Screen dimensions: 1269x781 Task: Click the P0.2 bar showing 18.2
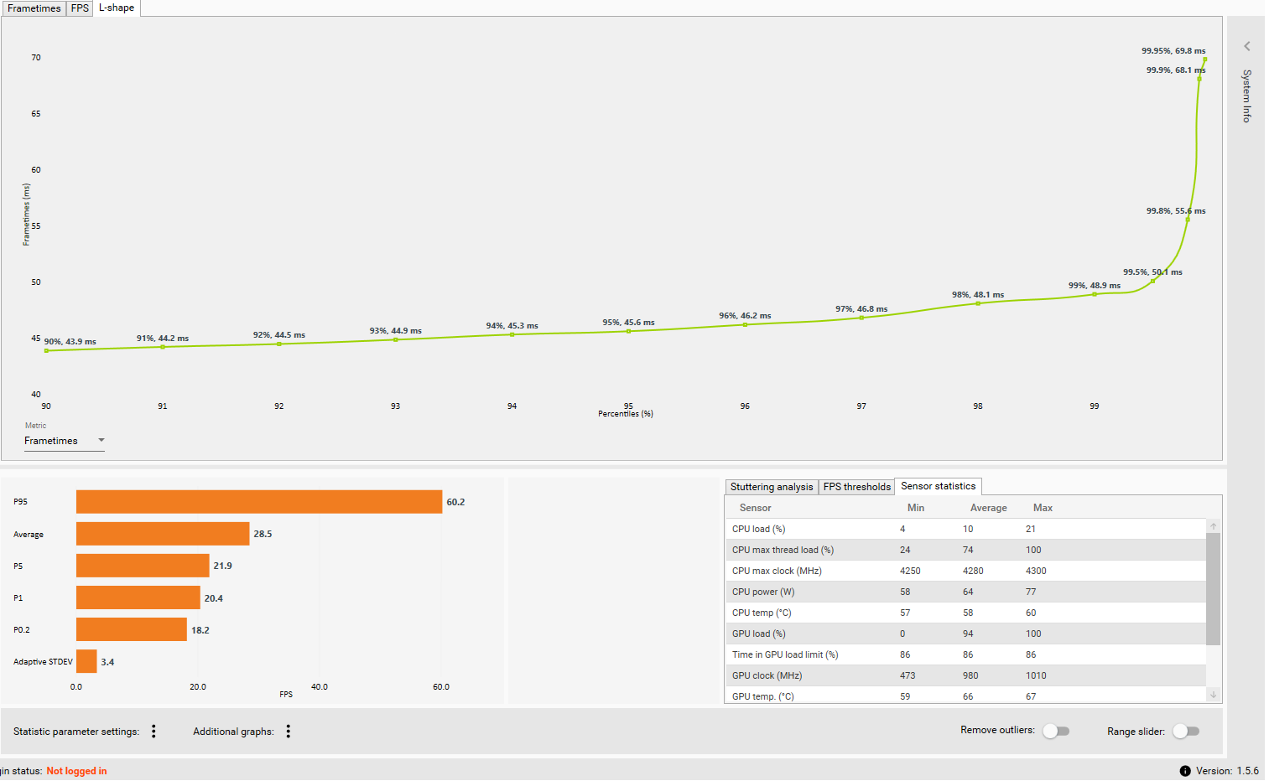[x=132, y=629]
